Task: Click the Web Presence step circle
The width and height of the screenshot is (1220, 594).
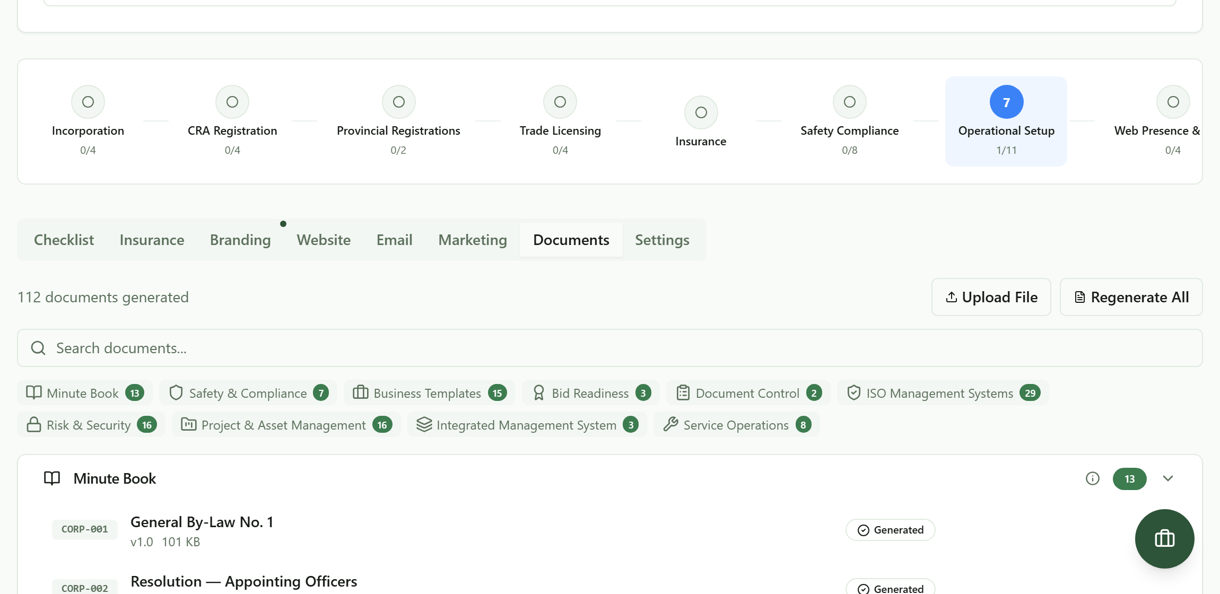Action: click(x=1173, y=102)
